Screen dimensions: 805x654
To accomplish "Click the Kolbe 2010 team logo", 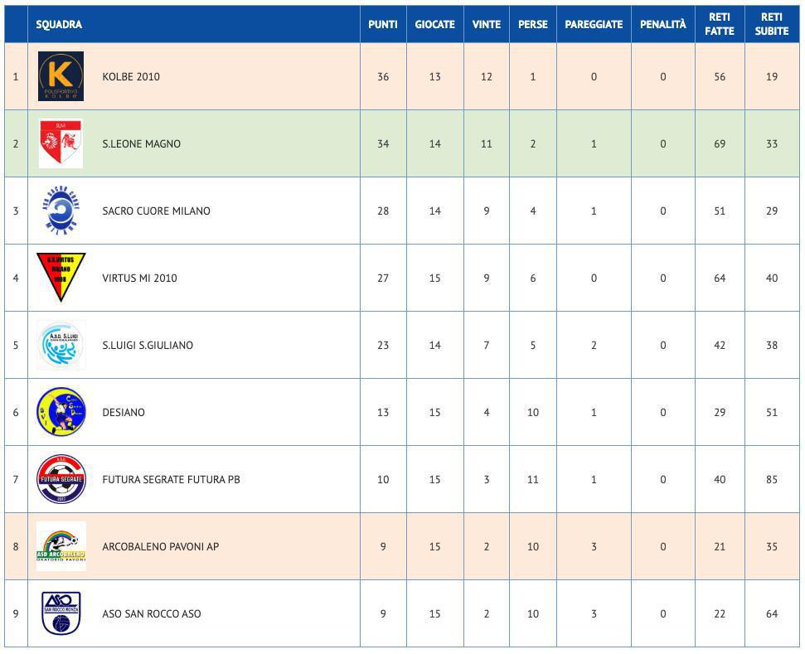I will [61, 76].
